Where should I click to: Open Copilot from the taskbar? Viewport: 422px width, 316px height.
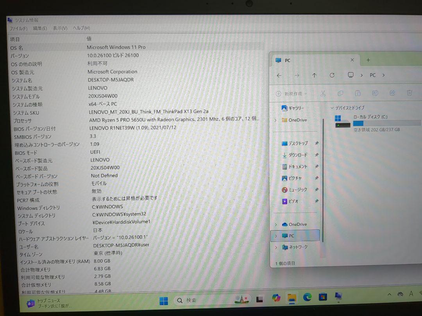pos(276,298)
